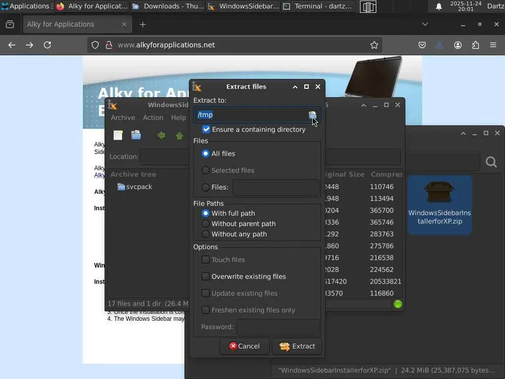The image size is (505, 379).
Task: Click the 110746 compressed size cell
Action: pos(382,187)
